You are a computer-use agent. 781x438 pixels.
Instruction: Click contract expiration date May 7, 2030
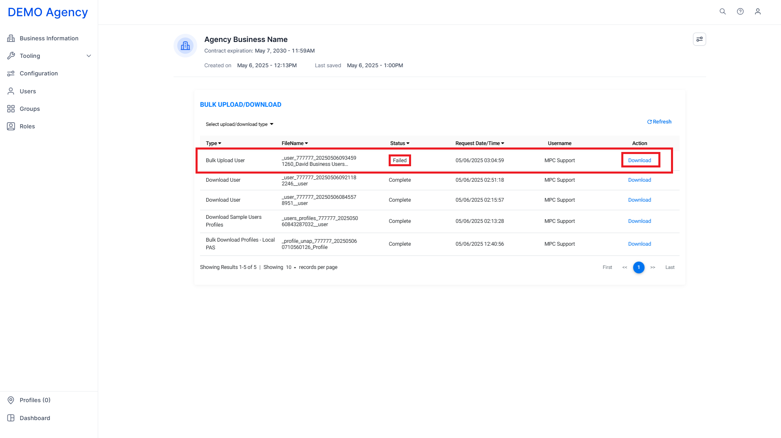pos(285,51)
